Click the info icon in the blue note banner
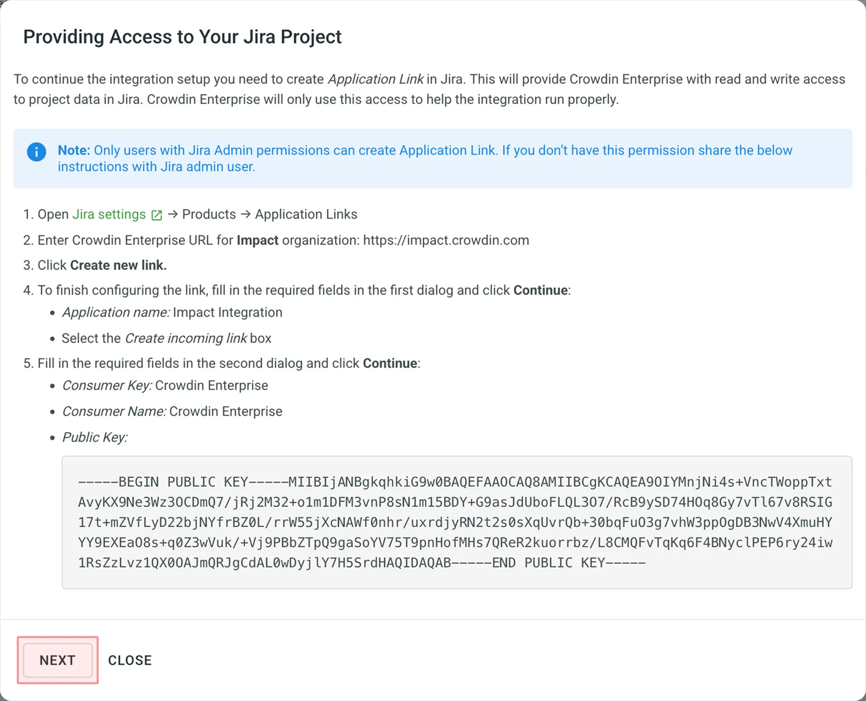 tap(37, 151)
